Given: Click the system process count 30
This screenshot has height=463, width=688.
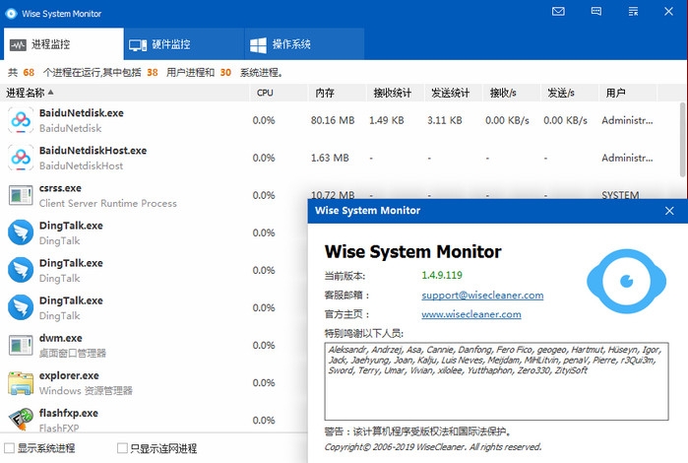Looking at the screenshot, I should [x=225, y=73].
